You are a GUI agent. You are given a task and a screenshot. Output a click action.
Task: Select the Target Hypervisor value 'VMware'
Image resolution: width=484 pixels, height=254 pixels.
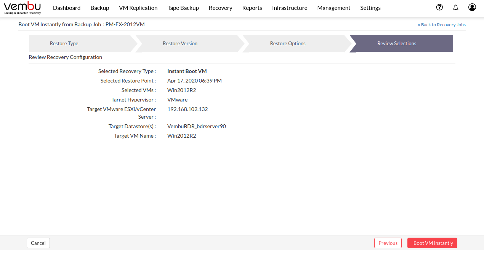click(x=178, y=100)
